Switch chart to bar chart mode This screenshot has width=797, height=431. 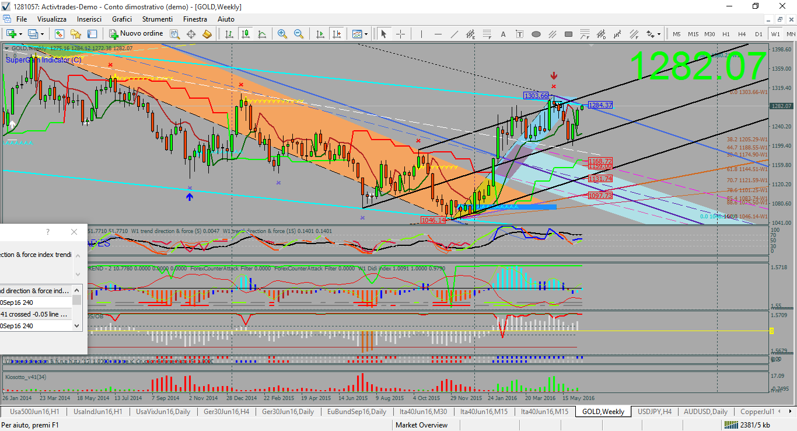pyautogui.click(x=229, y=34)
